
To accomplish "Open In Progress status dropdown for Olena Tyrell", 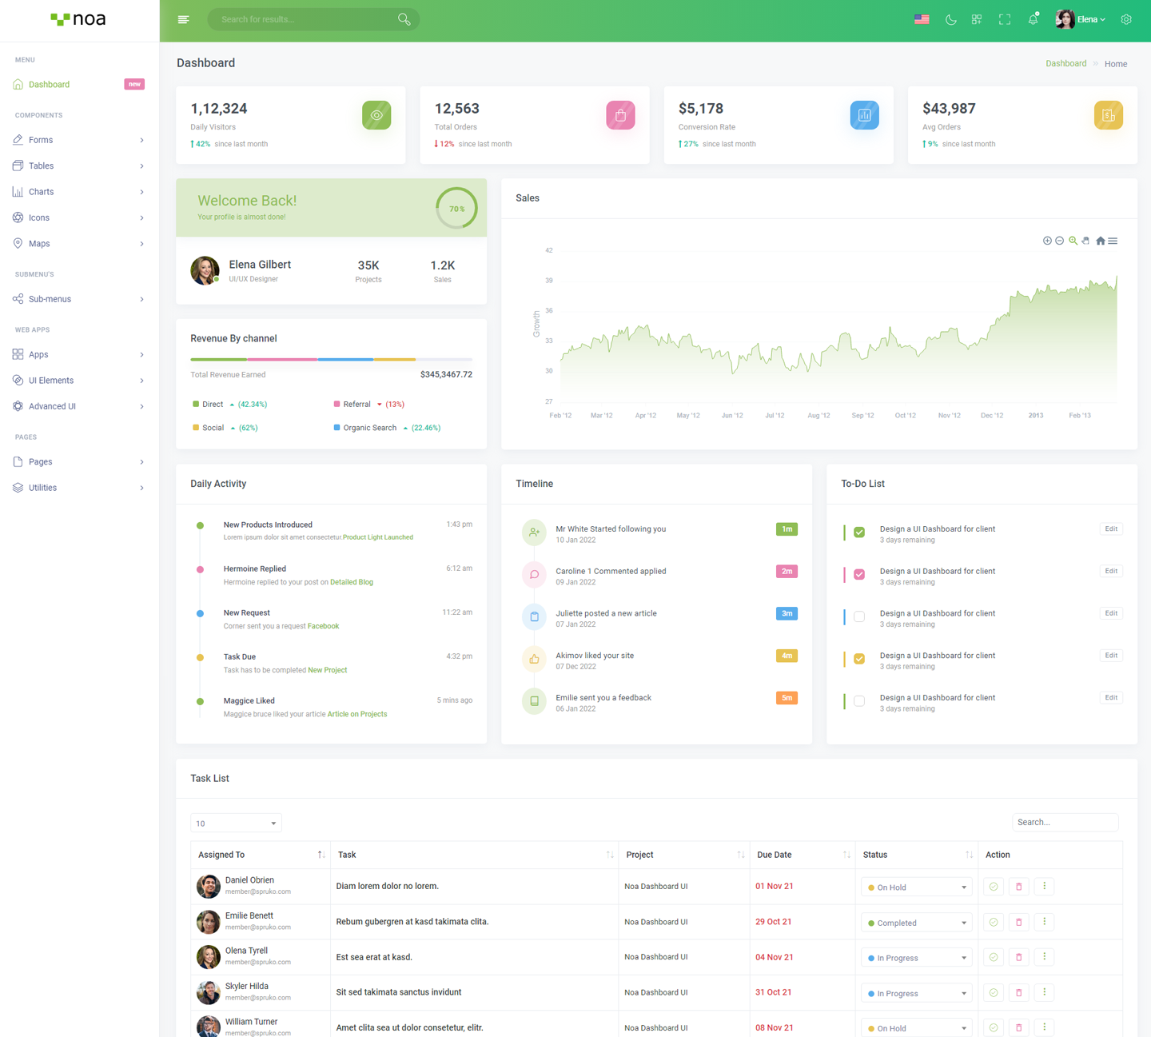I will click(x=916, y=958).
